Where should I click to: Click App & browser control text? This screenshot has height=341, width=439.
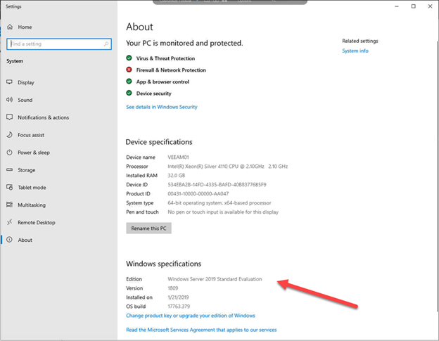(163, 82)
